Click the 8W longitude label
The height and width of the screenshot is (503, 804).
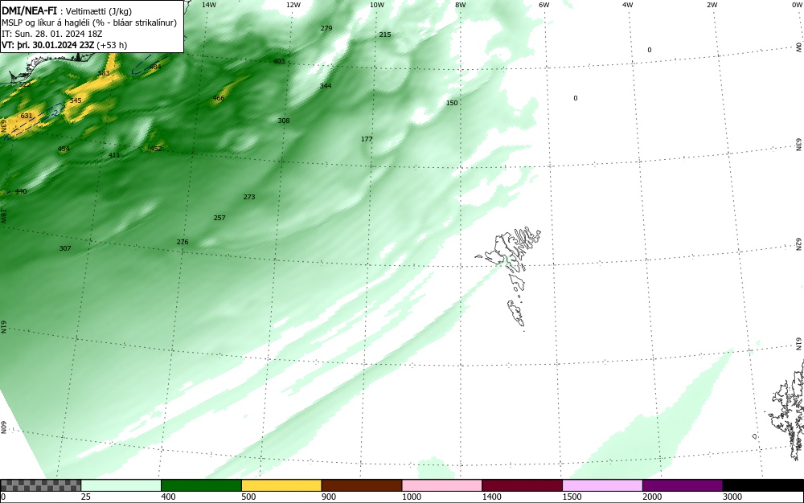pos(461,5)
